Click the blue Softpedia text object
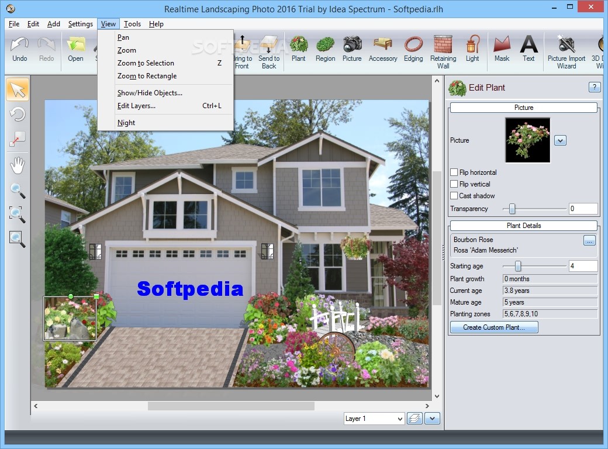 [190, 289]
